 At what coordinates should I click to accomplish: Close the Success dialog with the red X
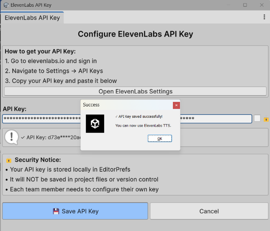176,105
